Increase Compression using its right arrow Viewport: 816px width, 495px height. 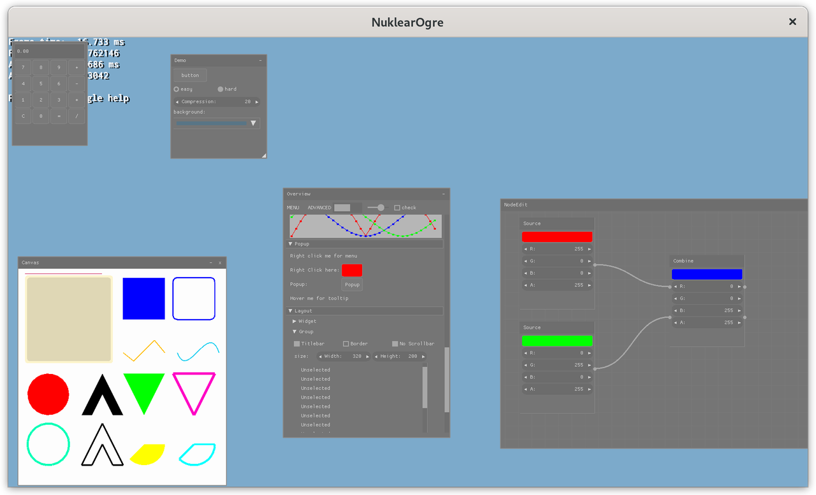pos(256,101)
